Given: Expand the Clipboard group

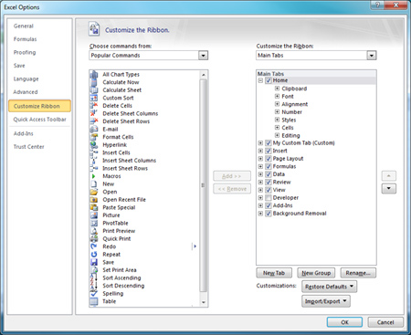Looking at the screenshot, I should [x=277, y=89].
